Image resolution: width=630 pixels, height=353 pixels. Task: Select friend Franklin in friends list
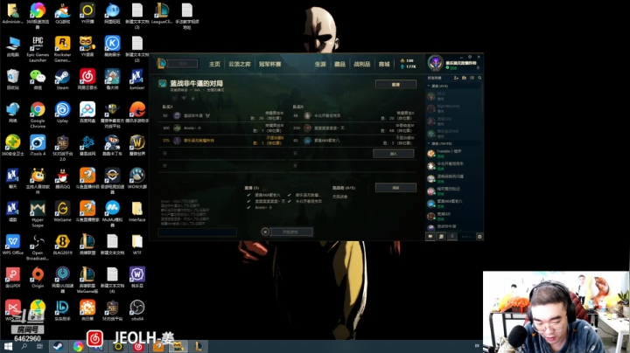(x=454, y=153)
